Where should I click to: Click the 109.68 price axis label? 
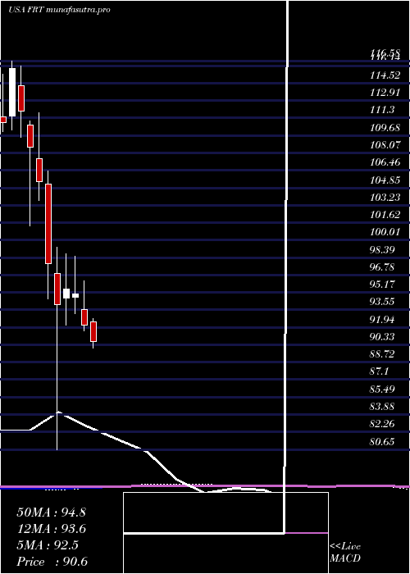385,128
